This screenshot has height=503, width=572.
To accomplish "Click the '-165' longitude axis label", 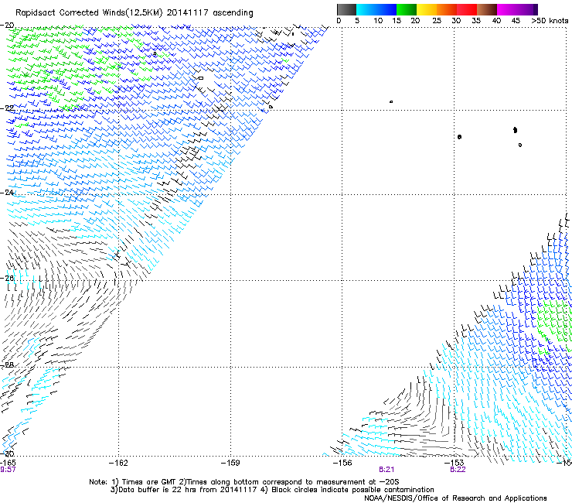I will click(8, 463).
